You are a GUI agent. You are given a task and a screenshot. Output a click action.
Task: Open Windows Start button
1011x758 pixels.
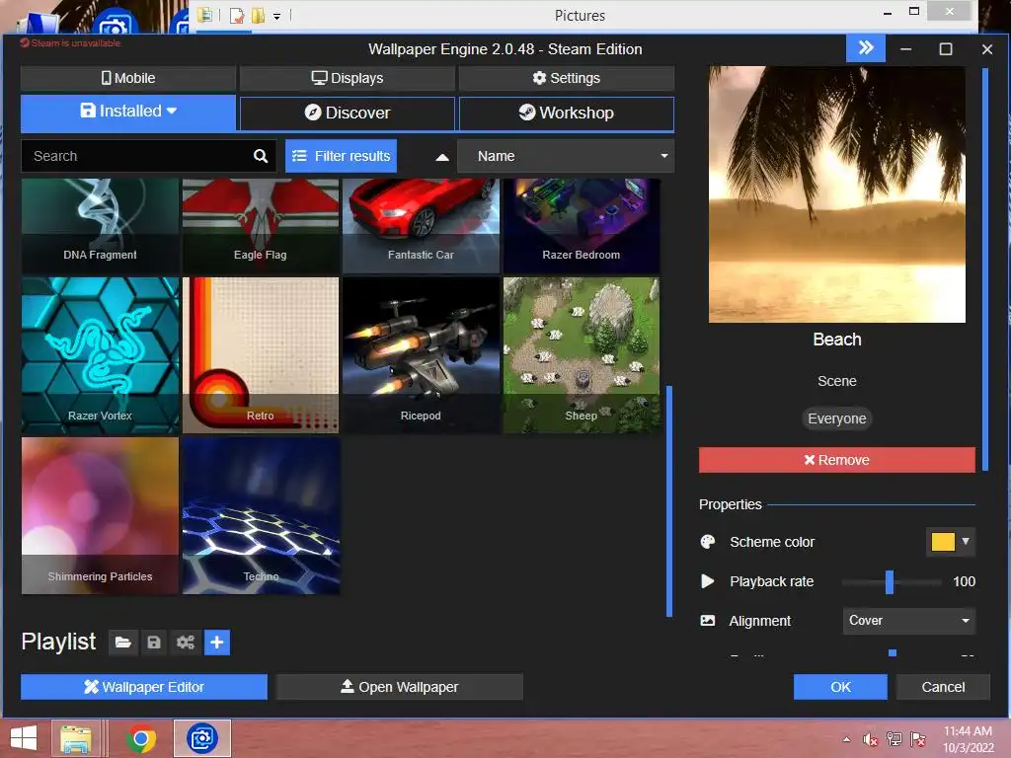point(24,738)
